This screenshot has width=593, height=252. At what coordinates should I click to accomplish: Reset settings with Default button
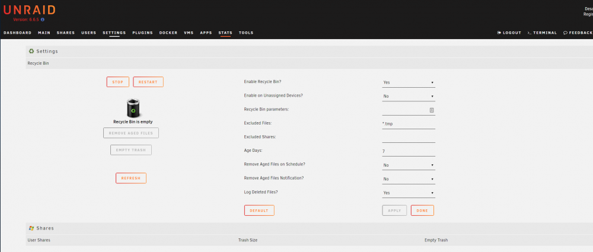click(259, 210)
